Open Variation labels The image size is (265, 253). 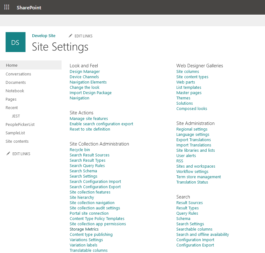click(x=83, y=245)
